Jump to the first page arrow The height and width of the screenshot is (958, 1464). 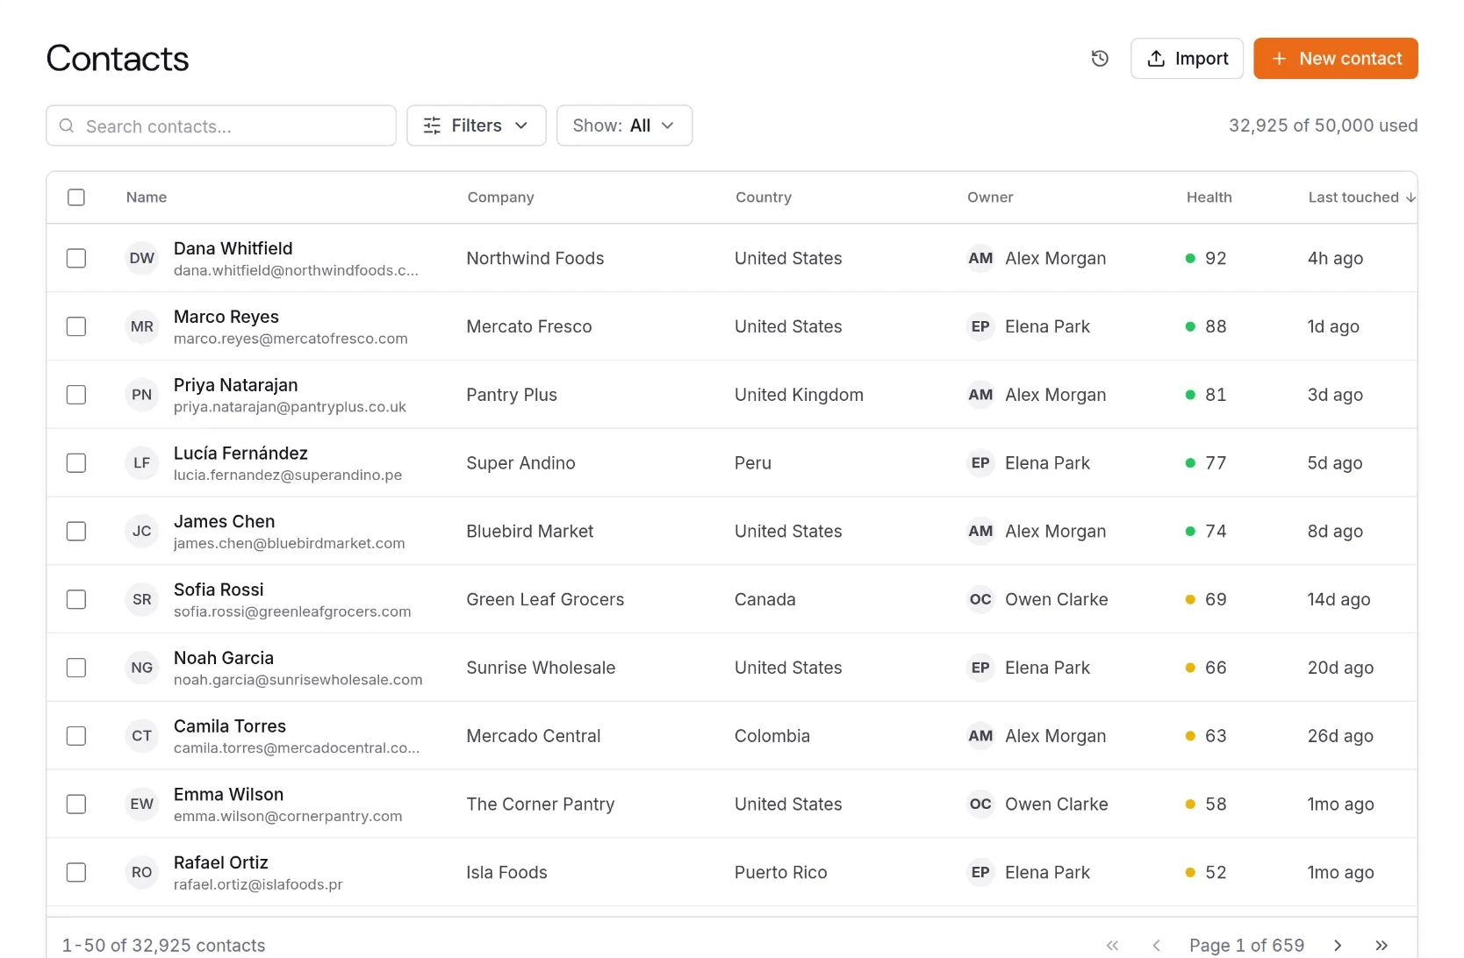(x=1113, y=945)
